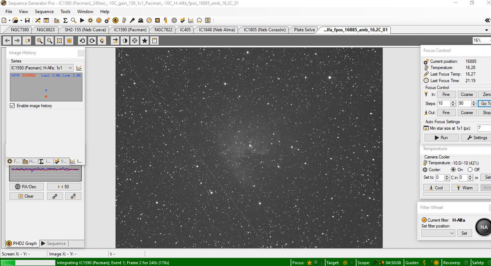Image resolution: width=491 pixels, height=266 pixels.
Task: Adjust the C in minutes spinner
Action: pos(471,177)
